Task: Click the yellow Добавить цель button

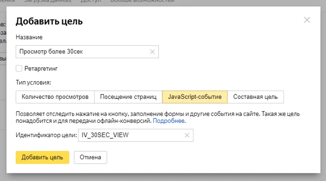Action: click(x=42, y=157)
